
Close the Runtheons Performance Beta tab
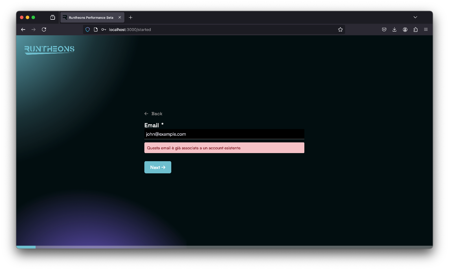(120, 17)
